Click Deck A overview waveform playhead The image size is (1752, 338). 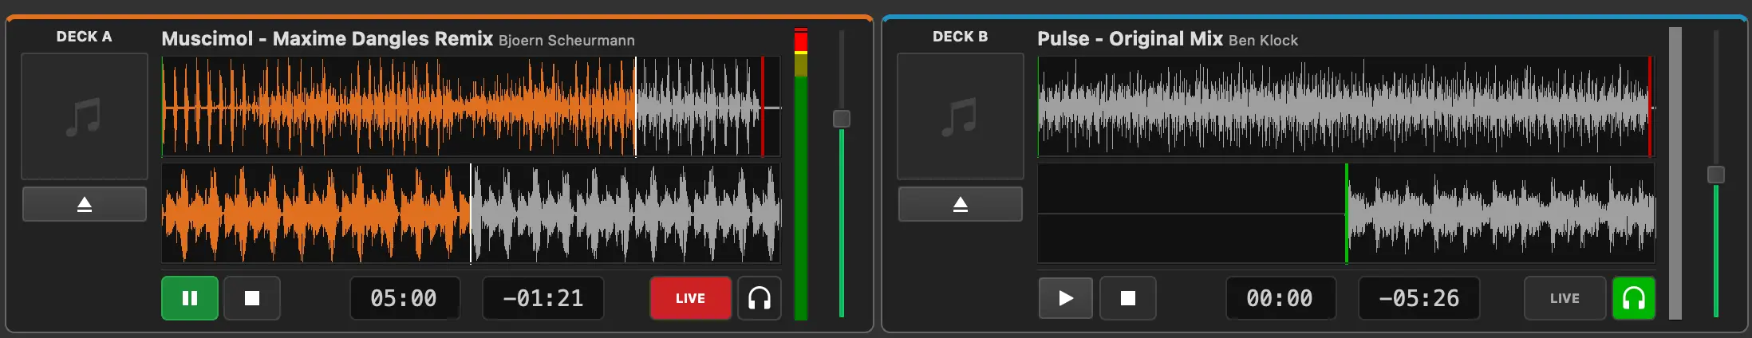pyautogui.click(x=636, y=107)
